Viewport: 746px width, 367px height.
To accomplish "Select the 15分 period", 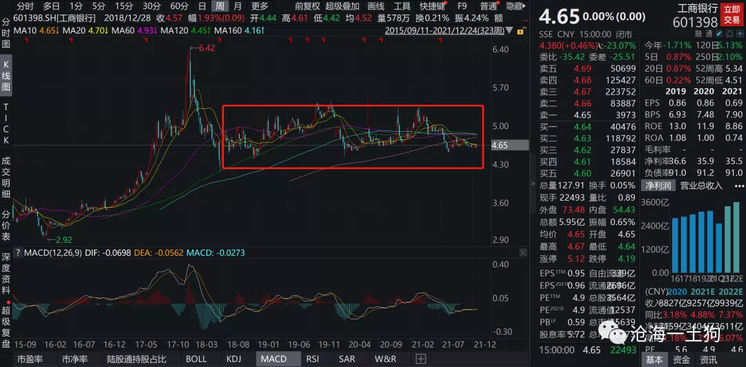I will (x=124, y=6).
